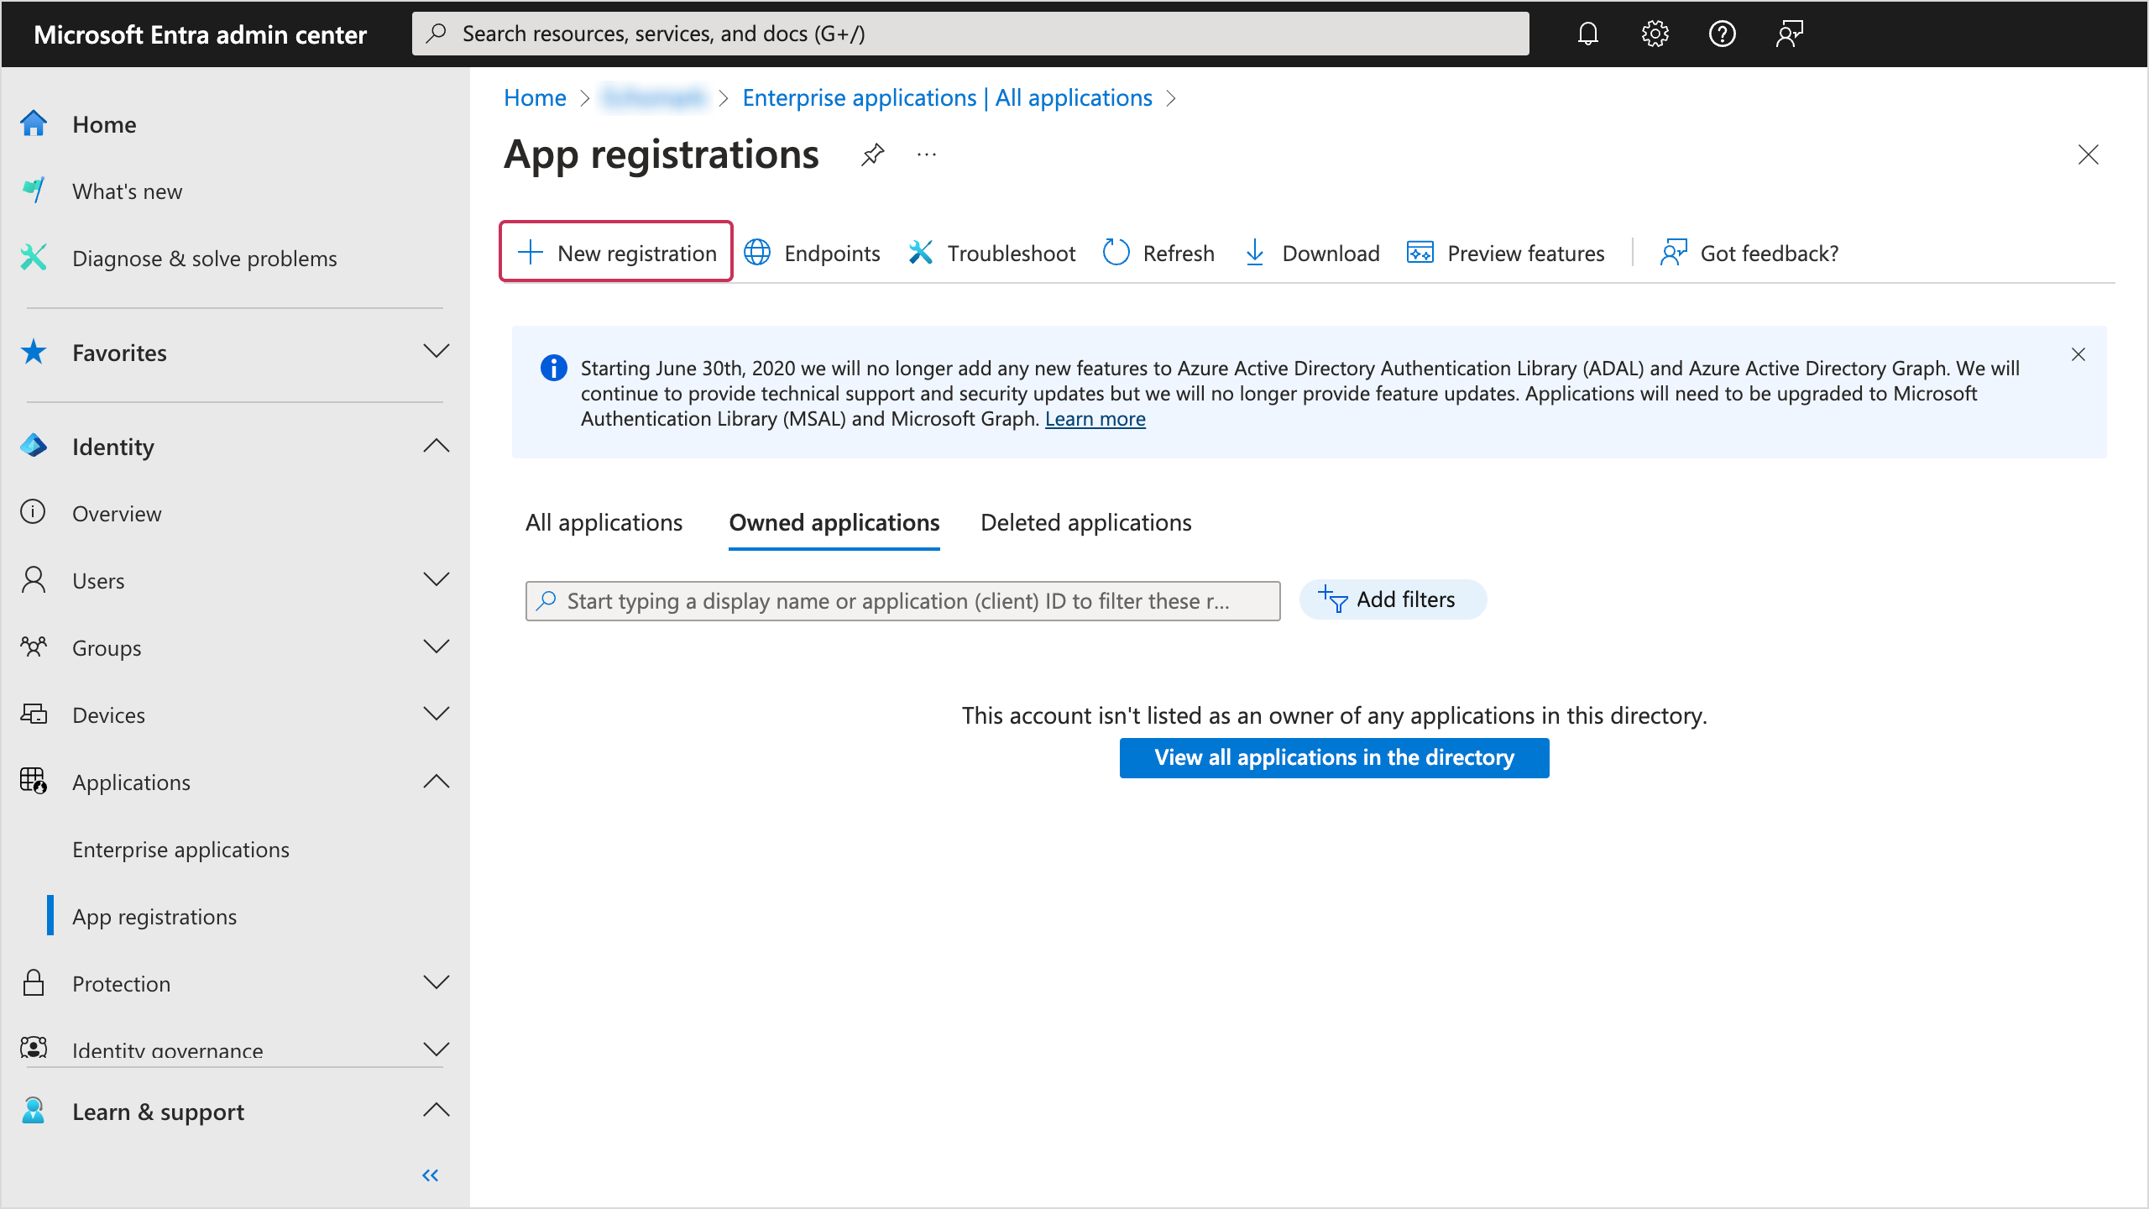Image resolution: width=2149 pixels, height=1209 pixels.
Task: Click the Identity diamond icon
Action: [x=34, y=446]
